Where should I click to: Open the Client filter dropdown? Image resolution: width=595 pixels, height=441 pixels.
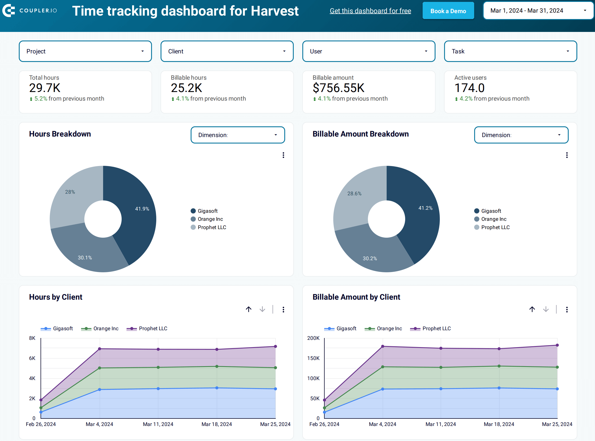(227, 51)
